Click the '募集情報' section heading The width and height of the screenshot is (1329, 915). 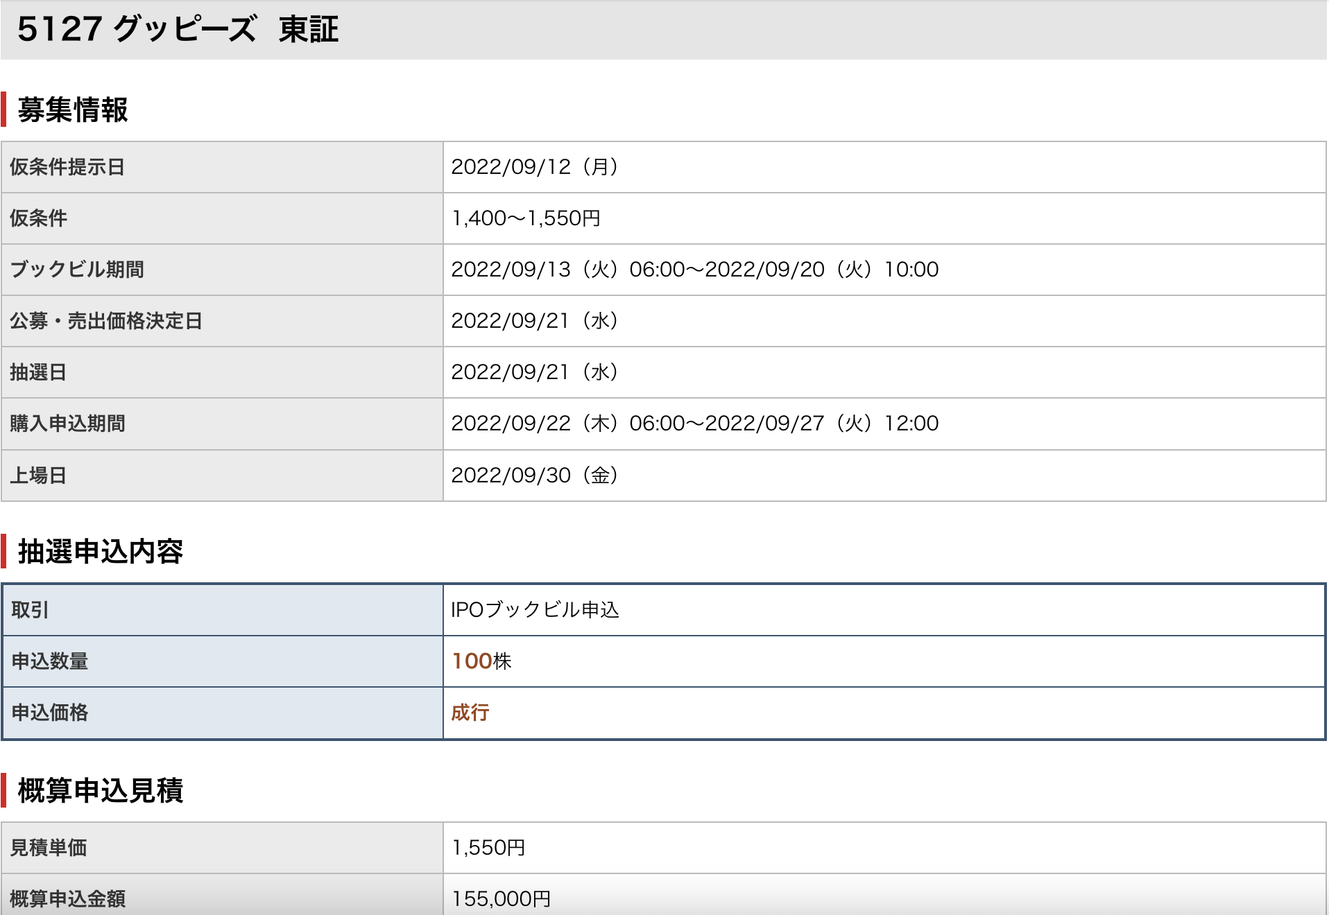73,110
